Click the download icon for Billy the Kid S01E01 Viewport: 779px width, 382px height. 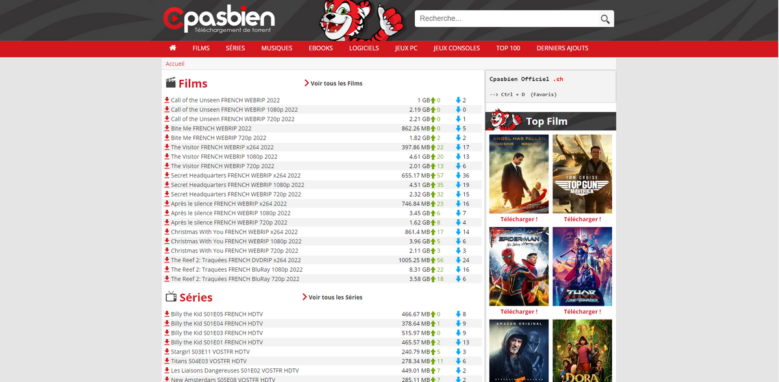click(x=167, y=342)
